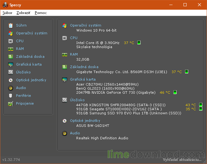The width and height of the screenshot is (207, 164).
Task: Click the Optické jednotky disc icon in sidebar
Action: tap(10, 80)
